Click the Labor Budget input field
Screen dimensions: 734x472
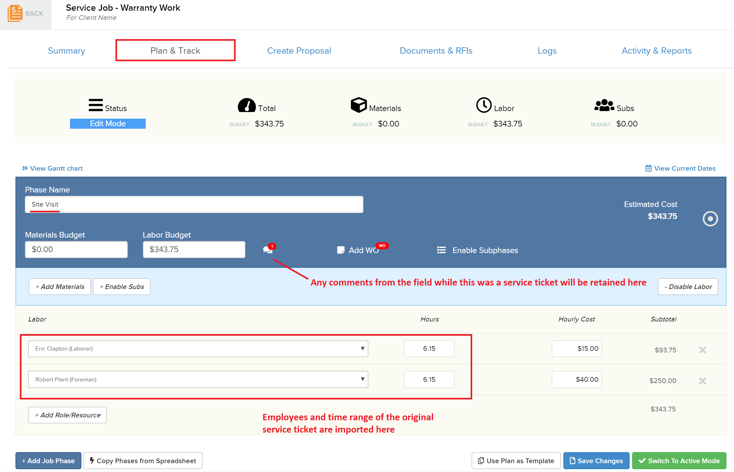point(194,249)
